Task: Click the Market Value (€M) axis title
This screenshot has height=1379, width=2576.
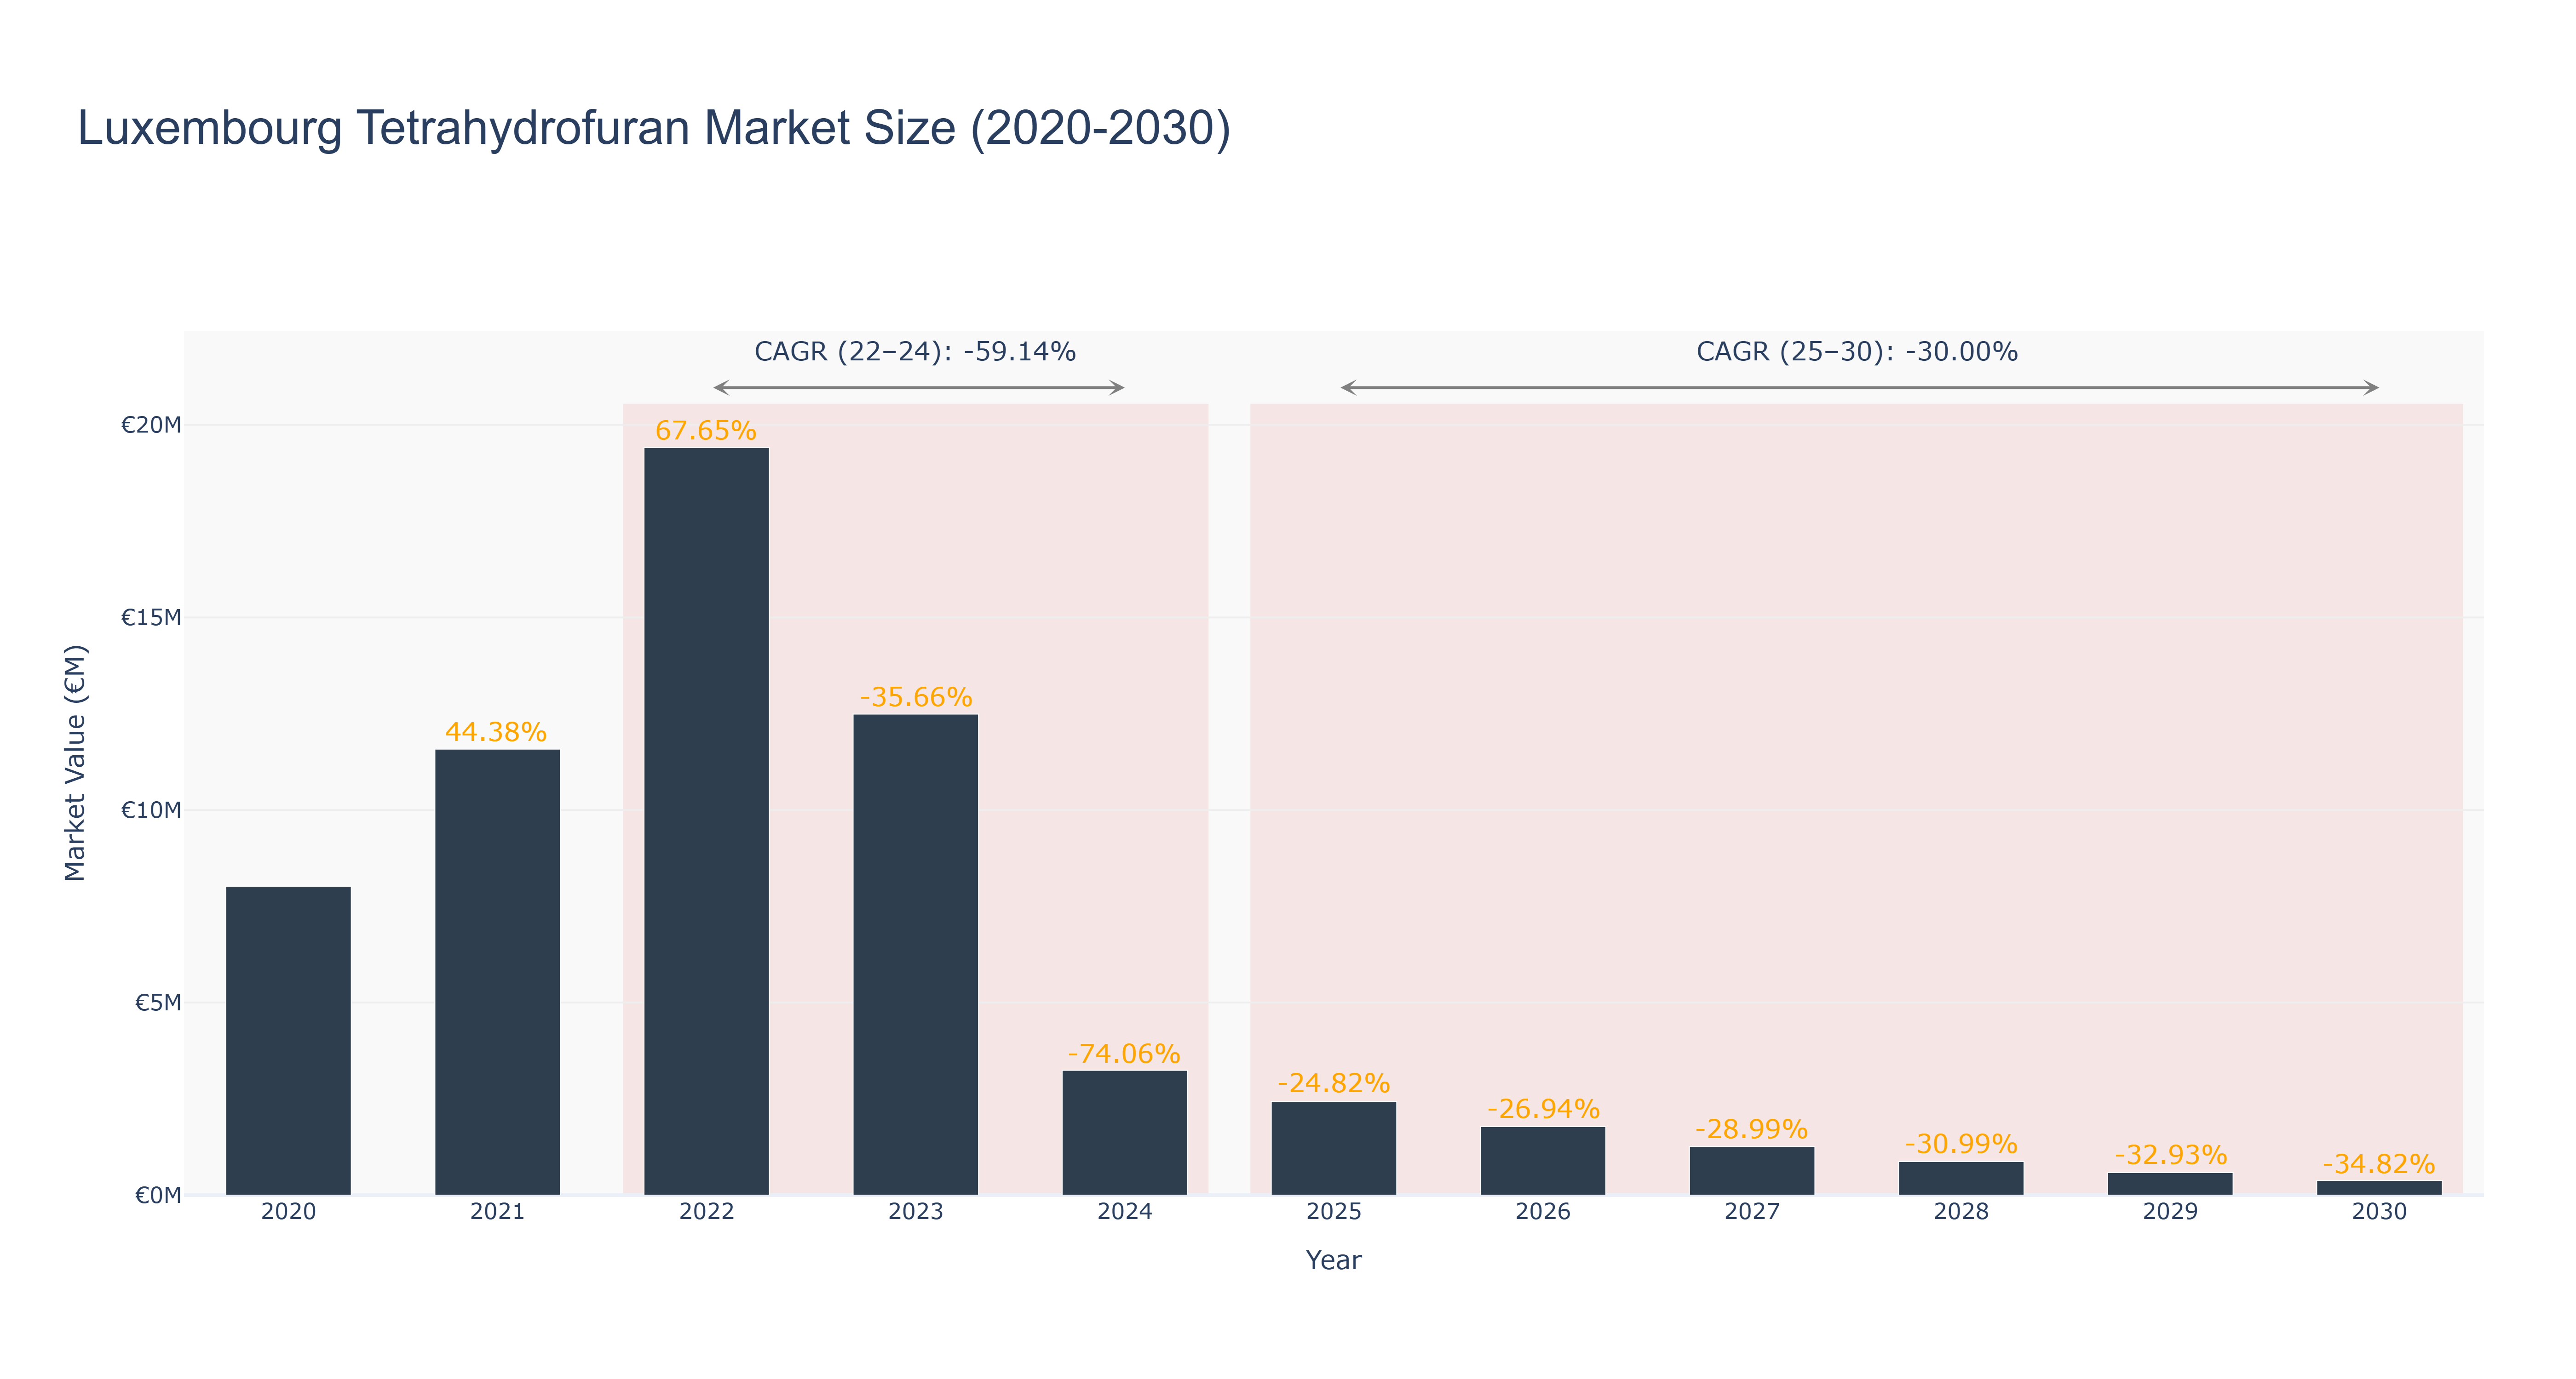Action: [x=75, y=764]
